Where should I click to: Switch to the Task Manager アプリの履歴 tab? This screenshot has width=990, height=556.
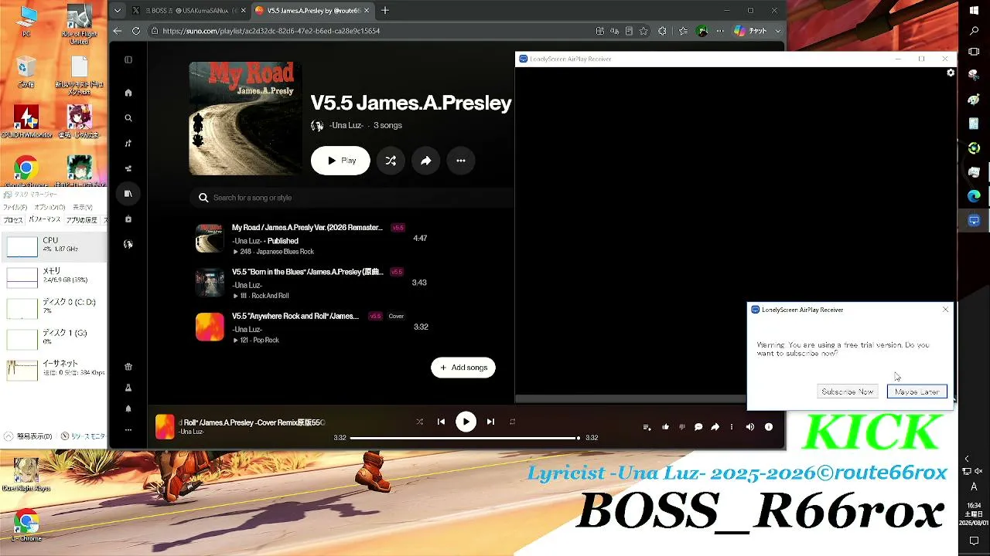point(81,220)
